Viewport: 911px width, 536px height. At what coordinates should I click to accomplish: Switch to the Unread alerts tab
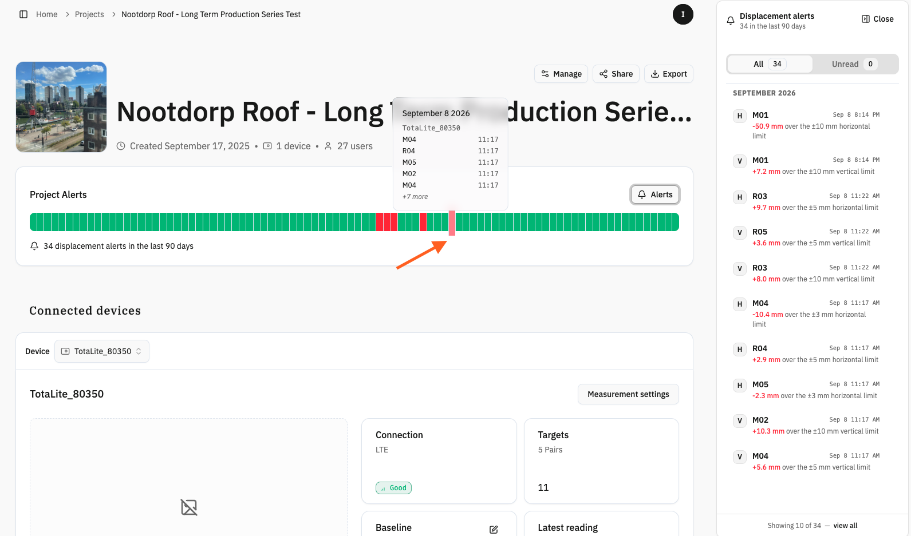854,64
